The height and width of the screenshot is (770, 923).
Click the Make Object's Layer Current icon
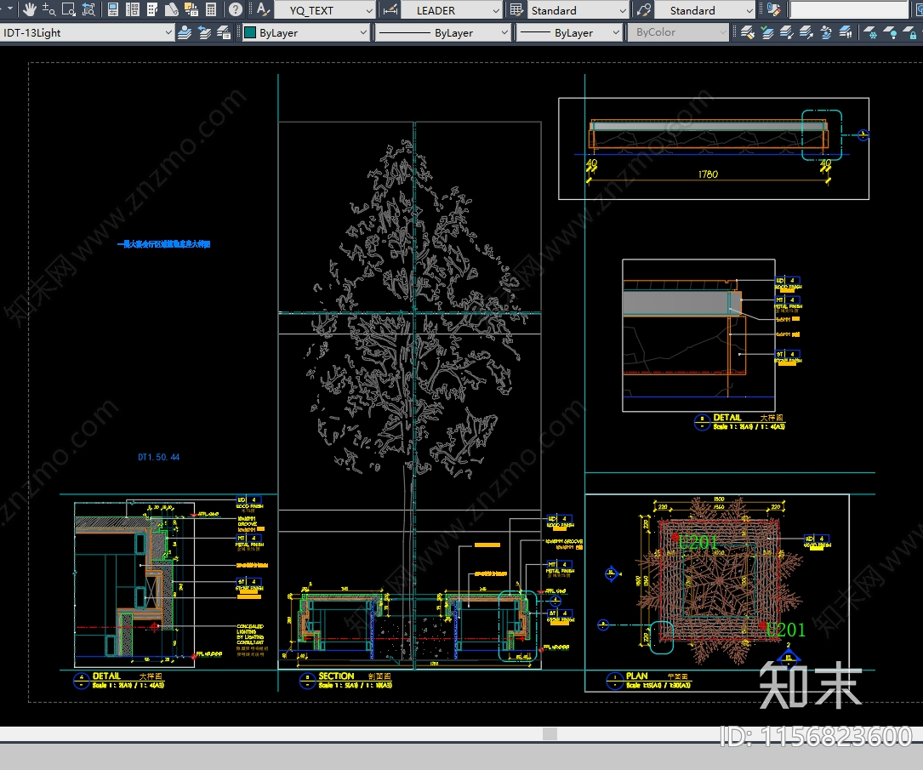tap(185, 32)
